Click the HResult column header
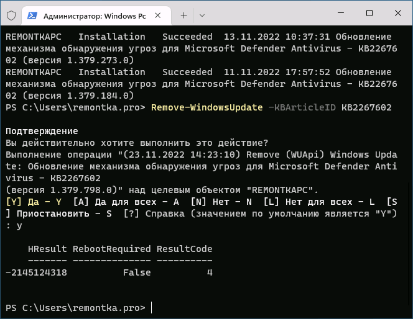 coord(47,249)
